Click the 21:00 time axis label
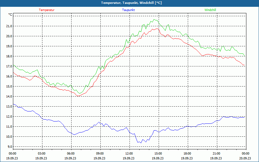This screenshot has width=259, height=162. click(216, 154)
